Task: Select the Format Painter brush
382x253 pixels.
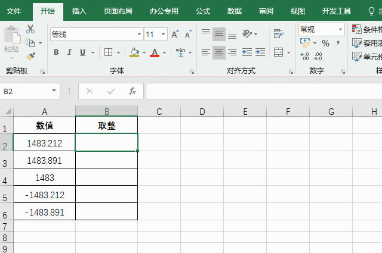Action: tap(30, 55)
